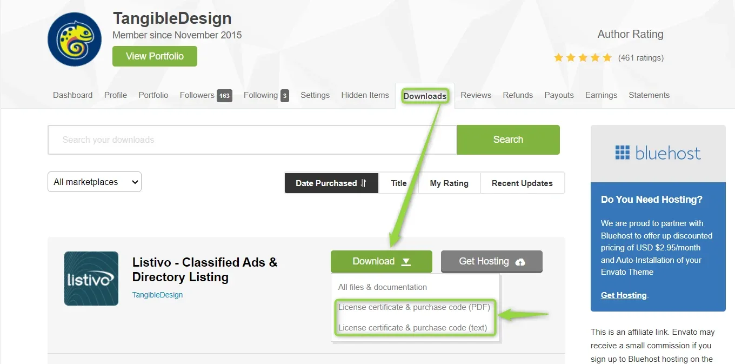Image resolution: width=735 pixels, height=364 pixels.
Task: Open the All marketplaces dropdown
Action: click(95, 182)
